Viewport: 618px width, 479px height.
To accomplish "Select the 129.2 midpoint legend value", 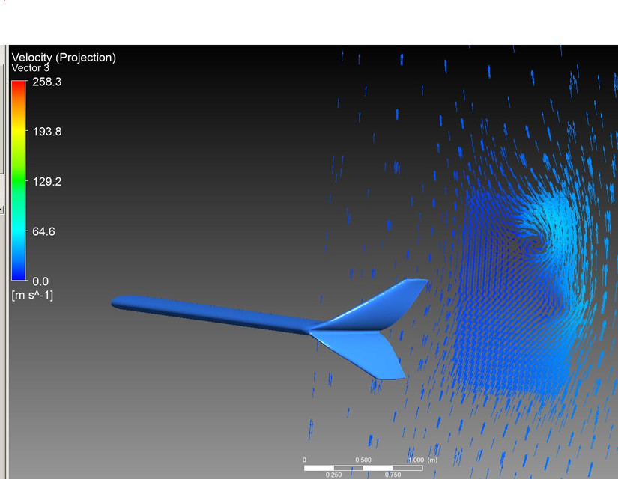I will pos(46,181).
